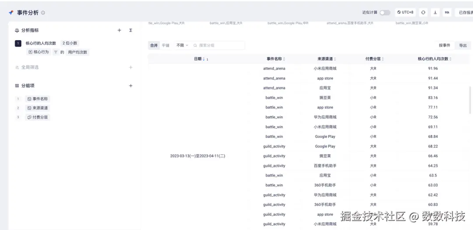Select the 按事件 tab

pos(445,45)
